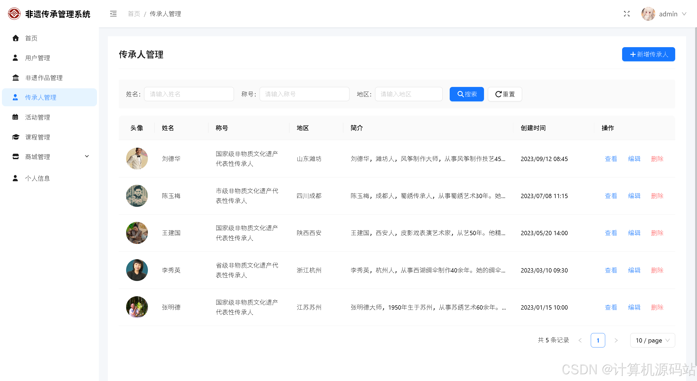
Task: Click 编辑 link for 李秀英 row
Action: click(x=634, y=270)
